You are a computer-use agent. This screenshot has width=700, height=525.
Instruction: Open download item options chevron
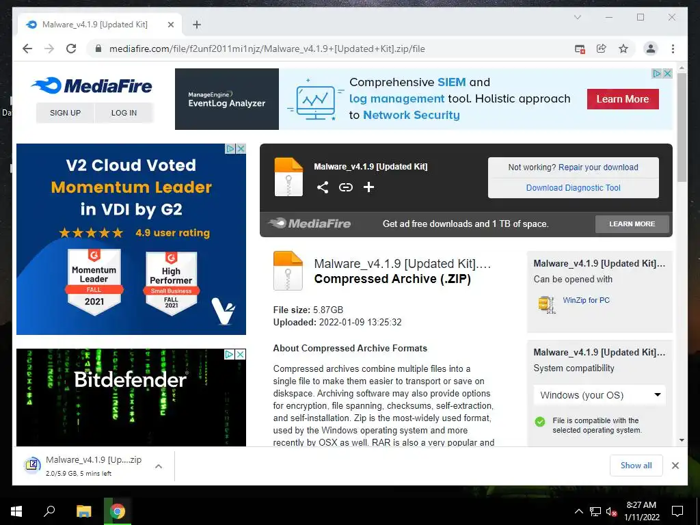tap(159, 466)
